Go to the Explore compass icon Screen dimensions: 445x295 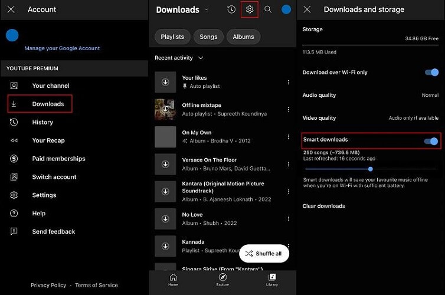click(x=222, y=279)
